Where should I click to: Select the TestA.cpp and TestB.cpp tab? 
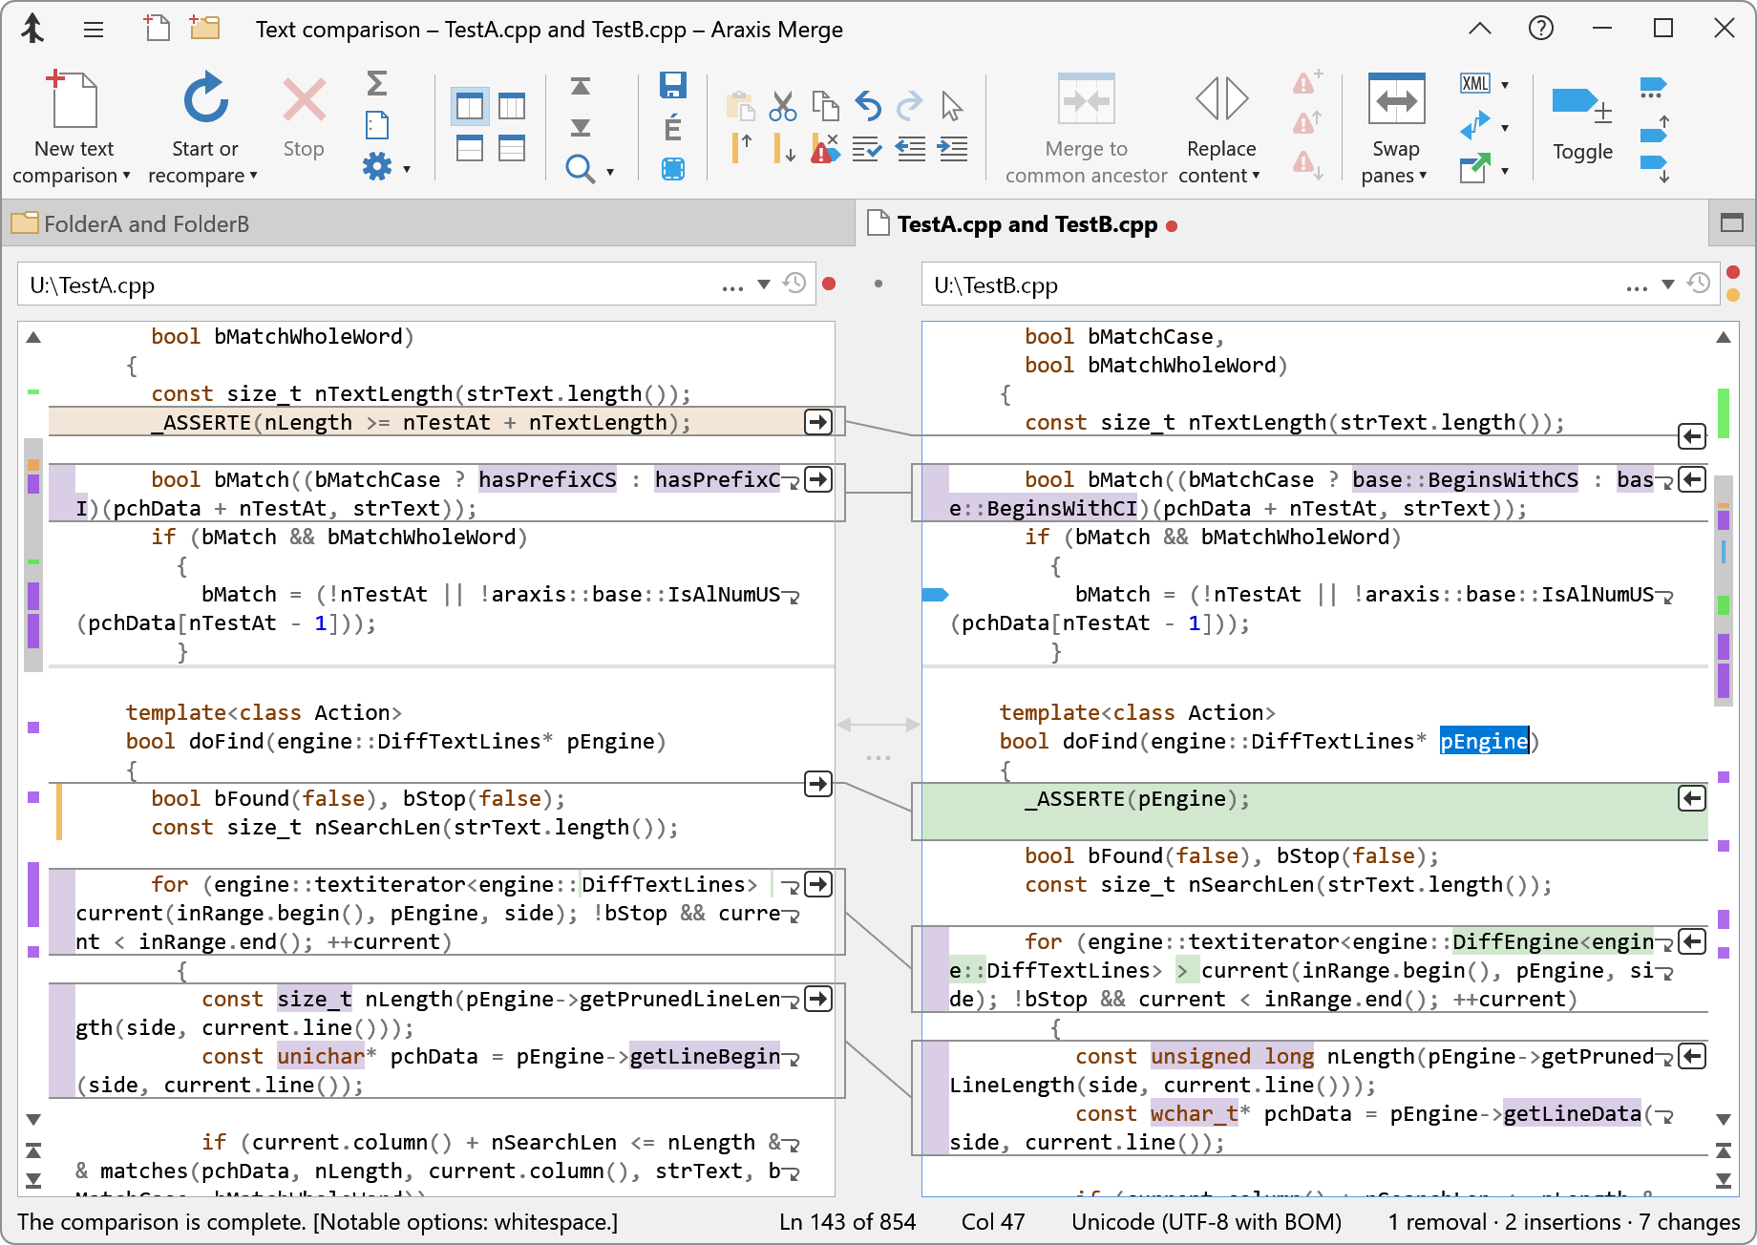pos(1027,223)
